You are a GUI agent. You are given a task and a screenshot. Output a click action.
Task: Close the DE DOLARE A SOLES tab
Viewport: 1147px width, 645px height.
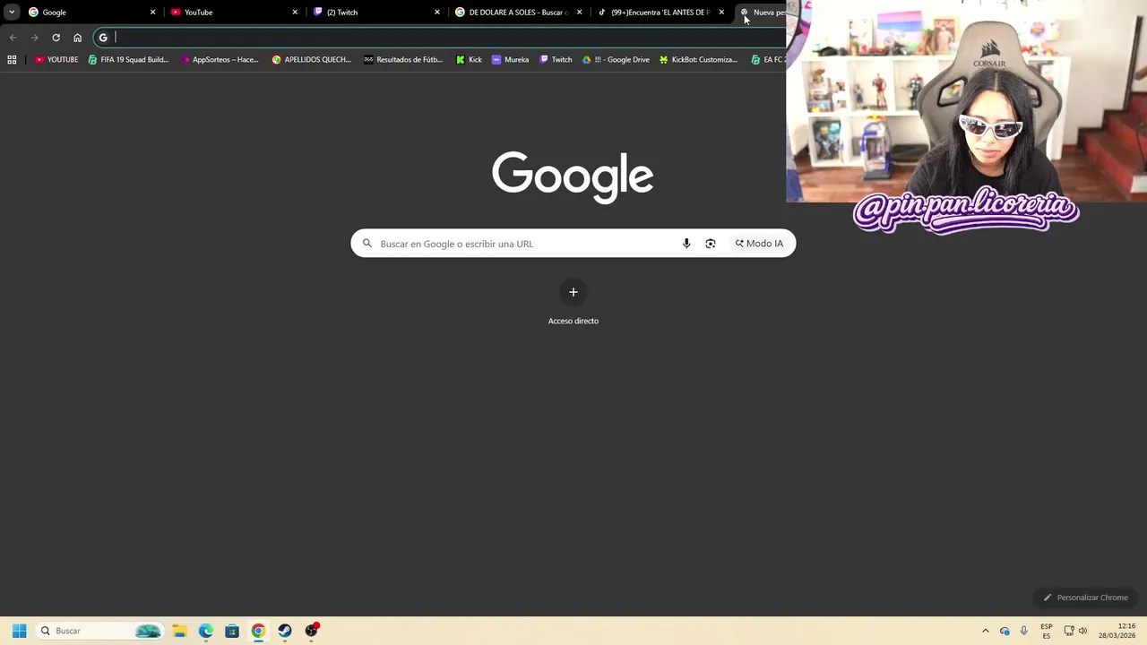(580, 13)
